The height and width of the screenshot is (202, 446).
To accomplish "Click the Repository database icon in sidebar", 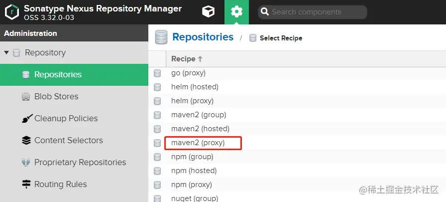I will coord(16,53).
